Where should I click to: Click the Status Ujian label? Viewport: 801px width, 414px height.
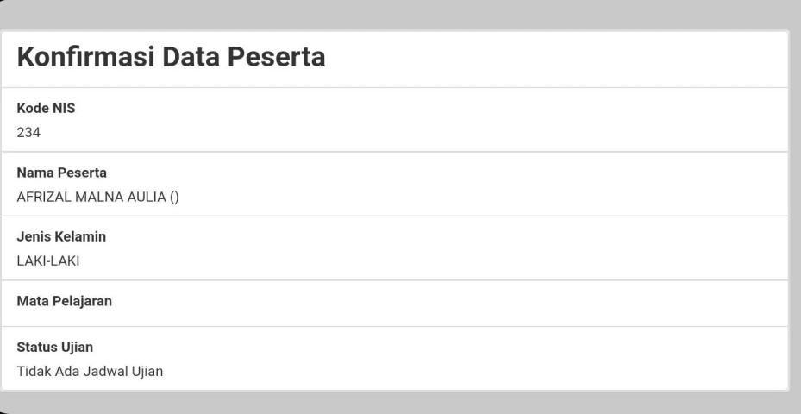click(x=55, y=348)
